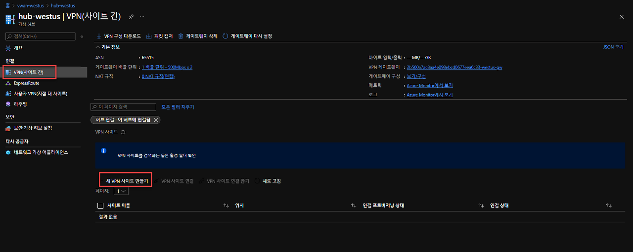This screenshot has width=633, height=252.
Task: Click the 라우팅 routing icon
Action: click(8, 104)
